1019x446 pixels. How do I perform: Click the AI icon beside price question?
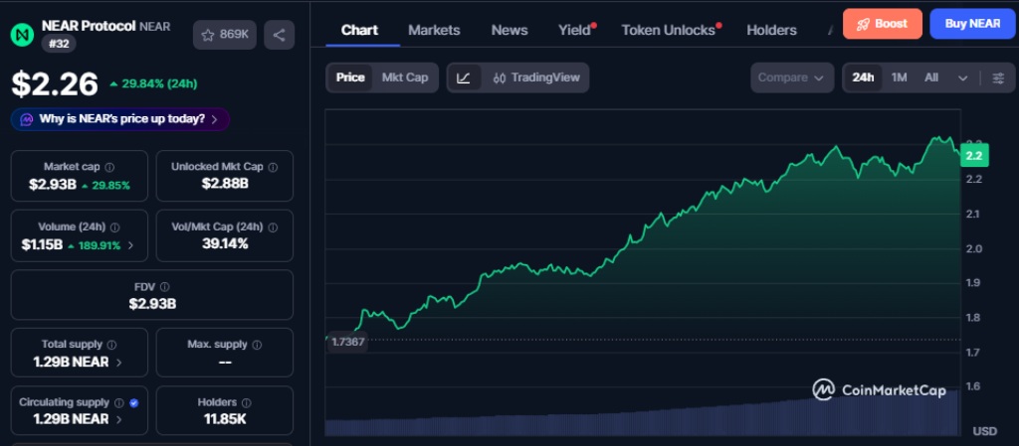point(27,119)
